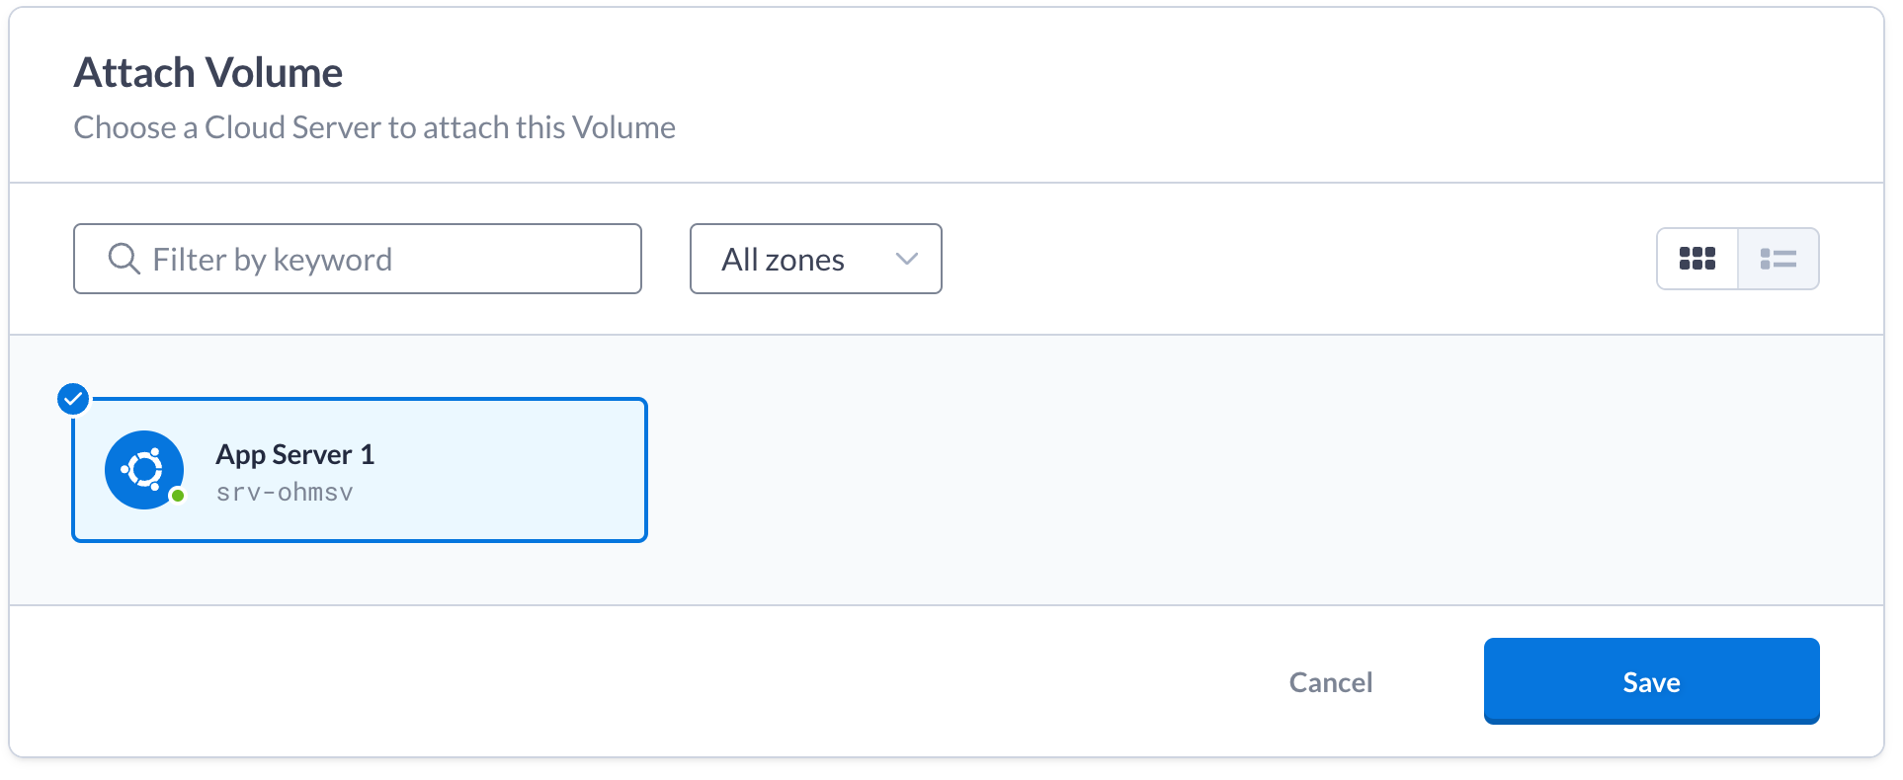Click the green running-status dot on the server

coord(178,496)
